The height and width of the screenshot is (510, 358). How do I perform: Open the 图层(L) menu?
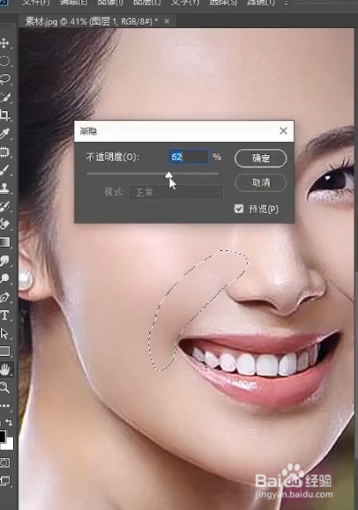[x=146, y=3]
